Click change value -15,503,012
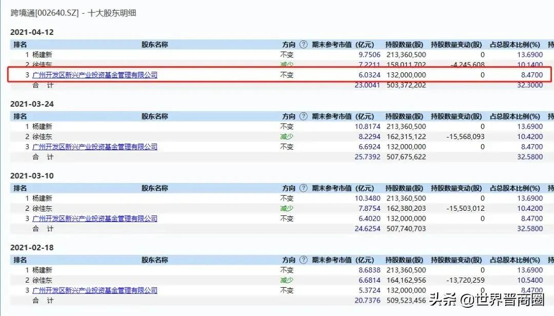 point(465,209)
